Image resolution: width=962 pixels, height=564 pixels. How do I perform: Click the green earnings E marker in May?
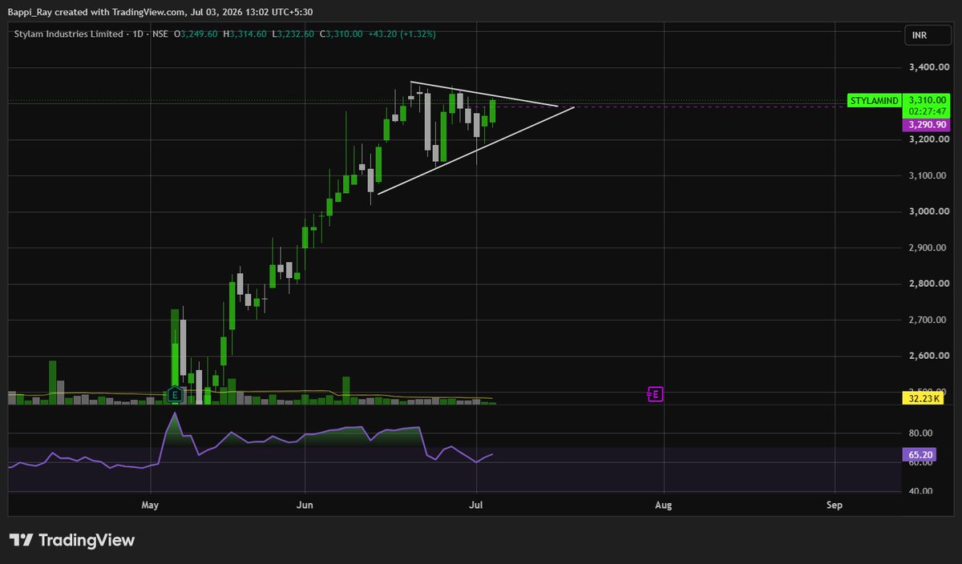(174, 394)
